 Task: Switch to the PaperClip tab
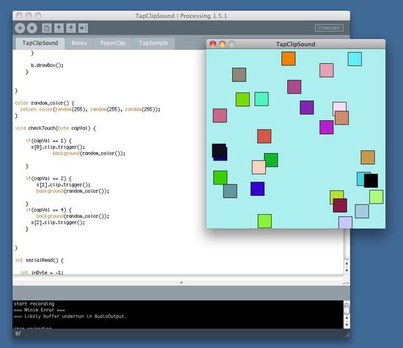[x=113, y=43]
